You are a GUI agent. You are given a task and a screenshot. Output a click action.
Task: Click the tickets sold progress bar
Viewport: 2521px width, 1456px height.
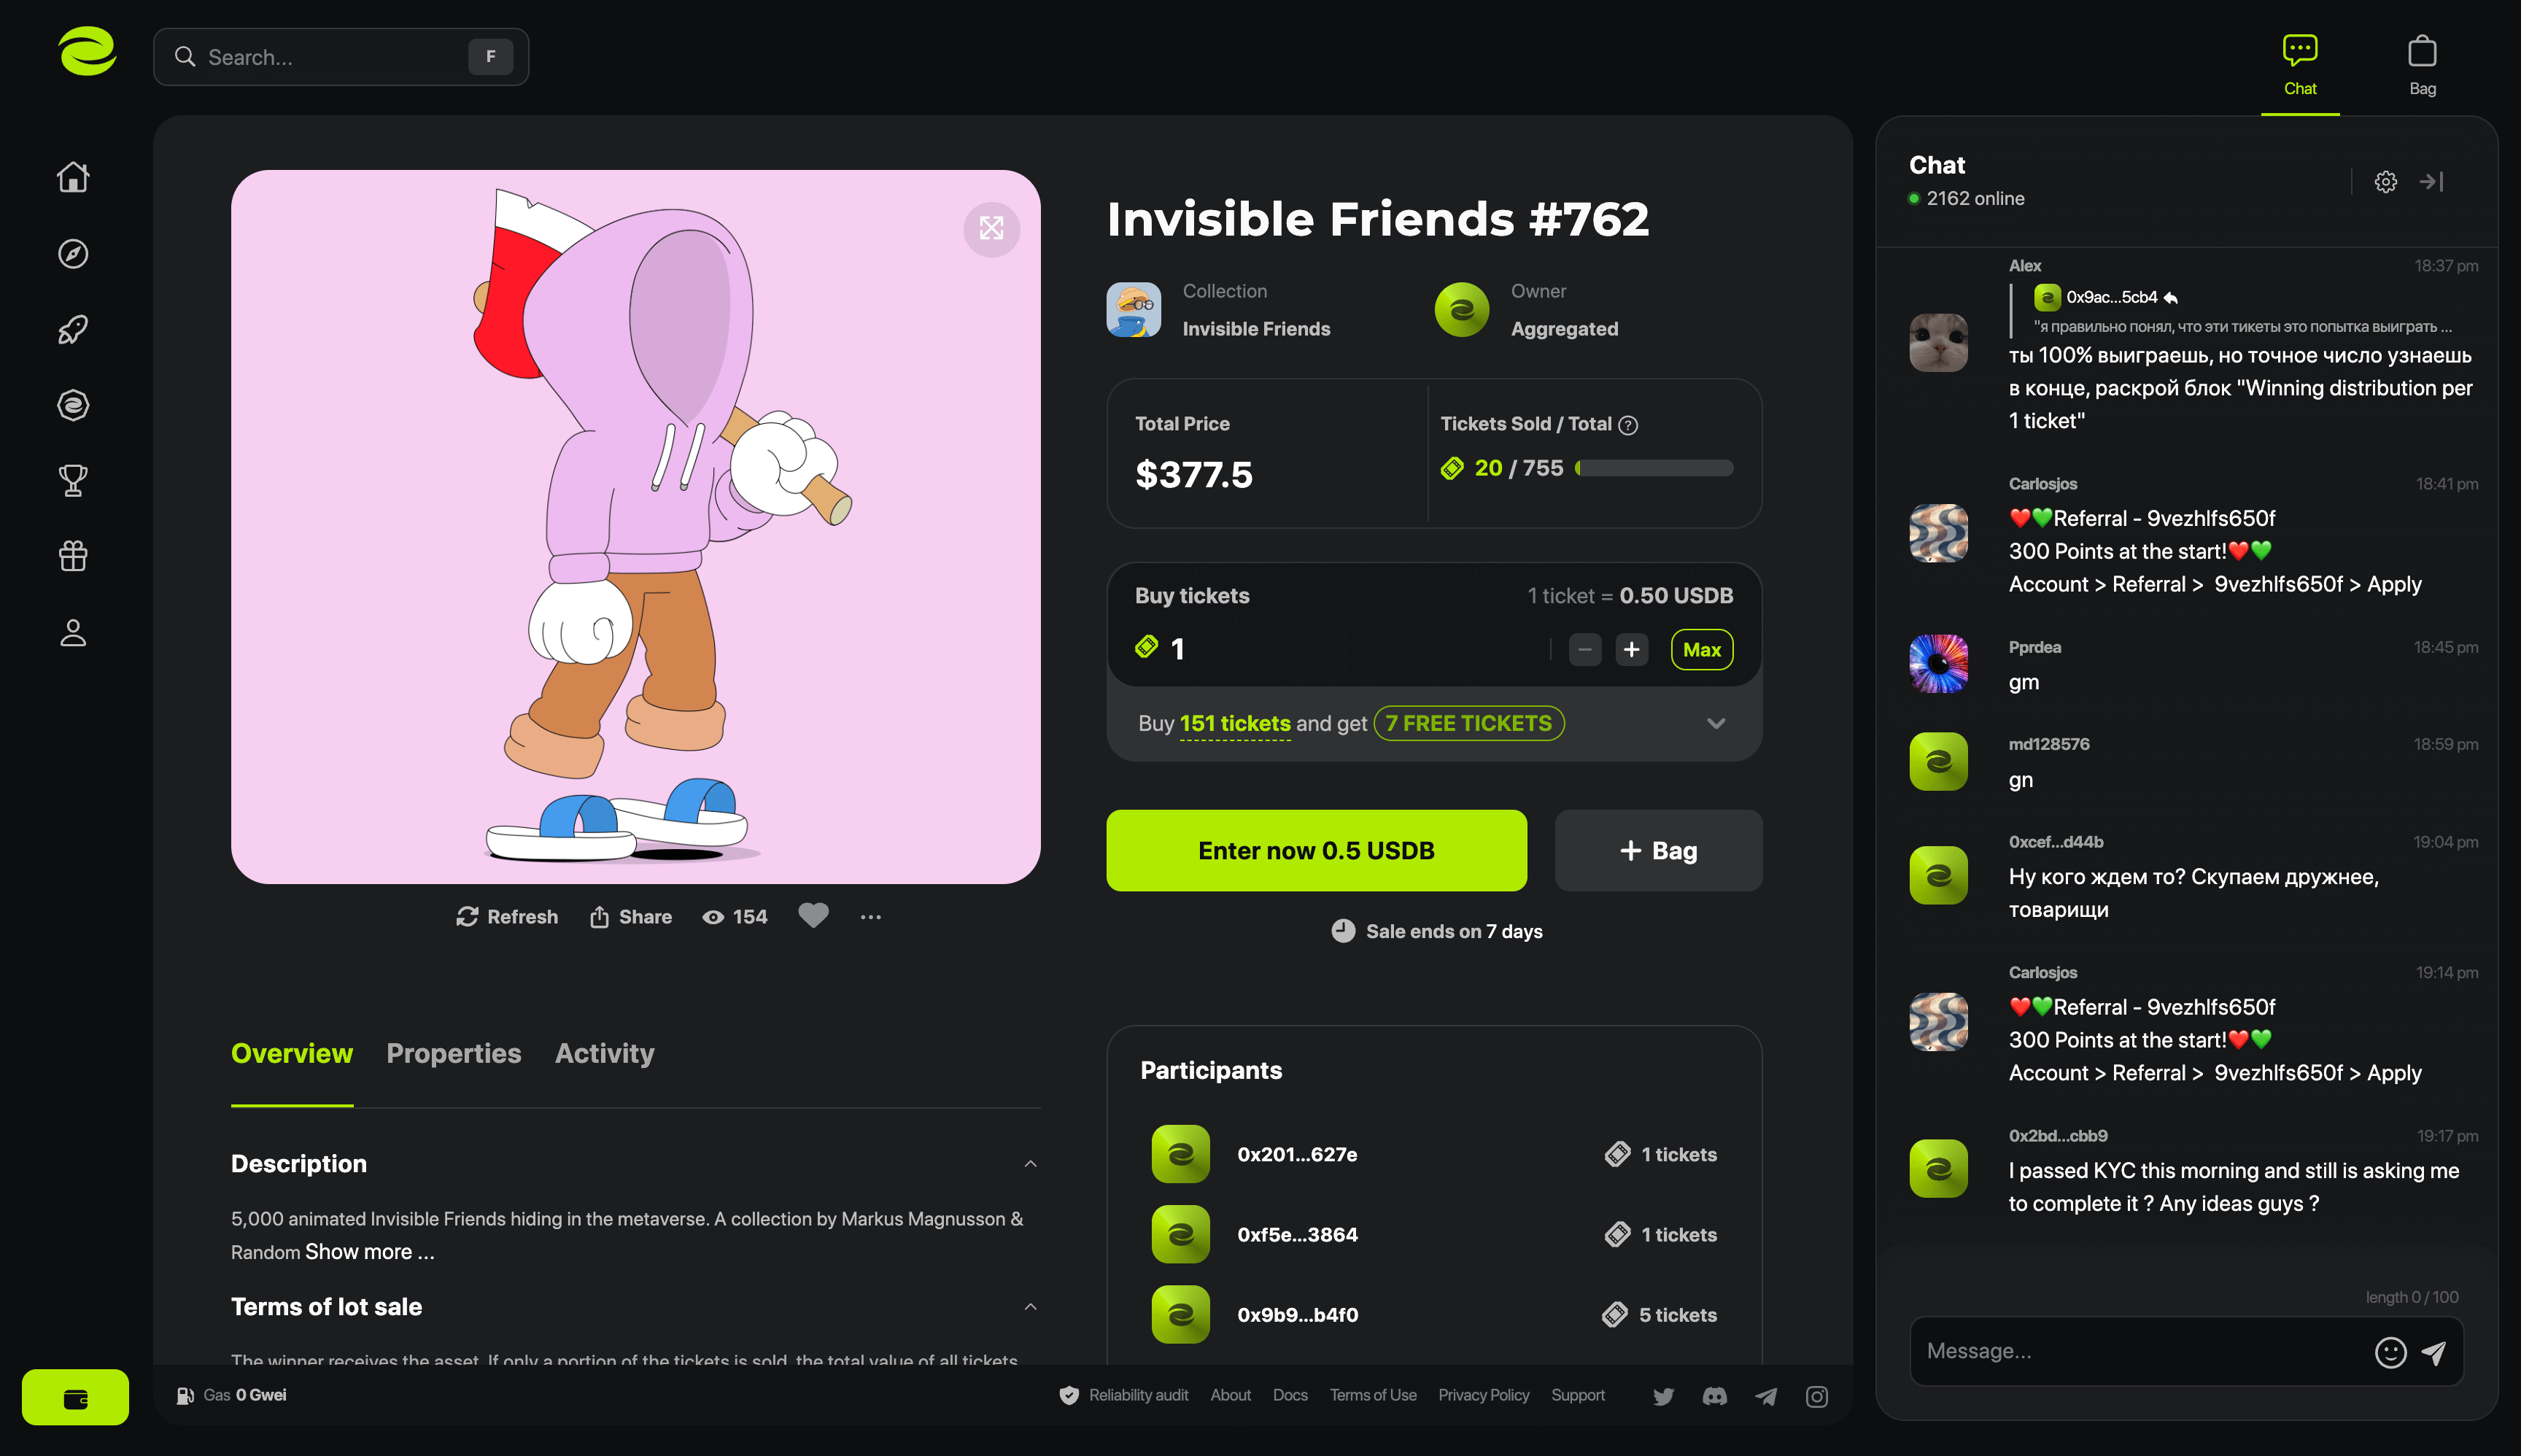(1654, 468)
